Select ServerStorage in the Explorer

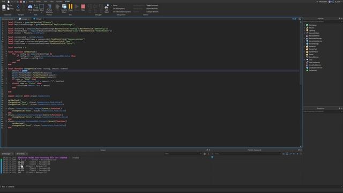pos(314,44)
